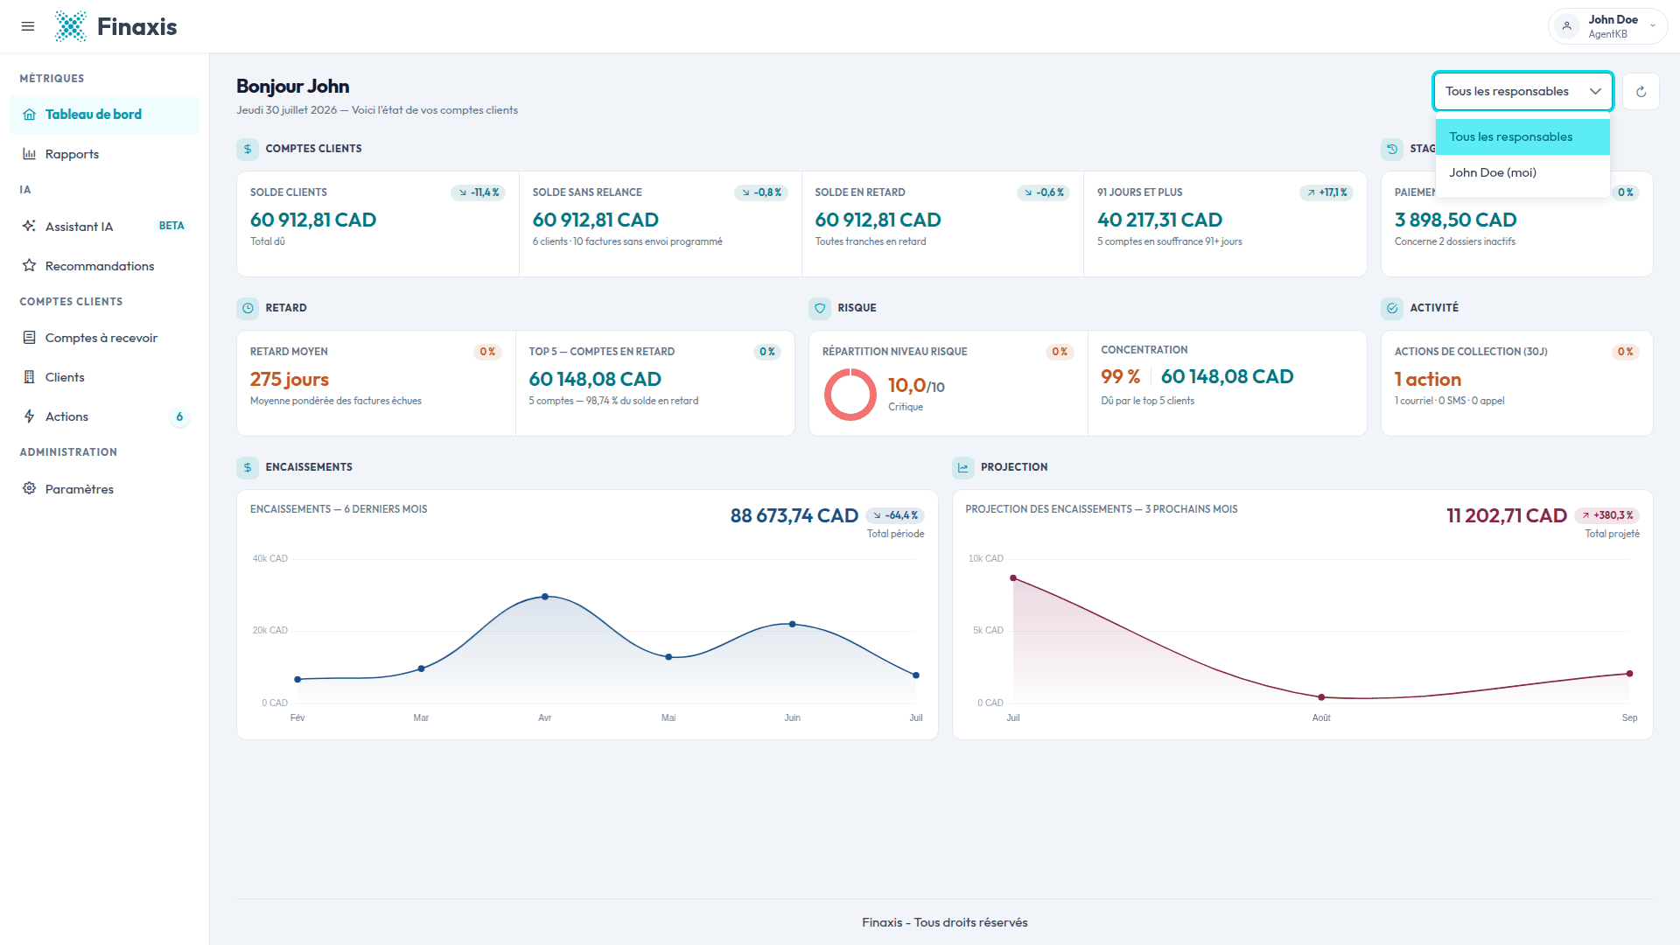1680x945 pixels.
Task: Click the refresh icon button
Action: click(1641, 91)
